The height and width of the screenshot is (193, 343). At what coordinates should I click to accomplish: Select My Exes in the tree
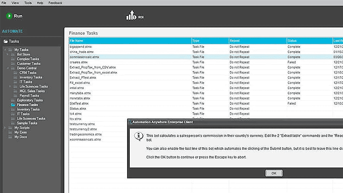tap(21, 132)
